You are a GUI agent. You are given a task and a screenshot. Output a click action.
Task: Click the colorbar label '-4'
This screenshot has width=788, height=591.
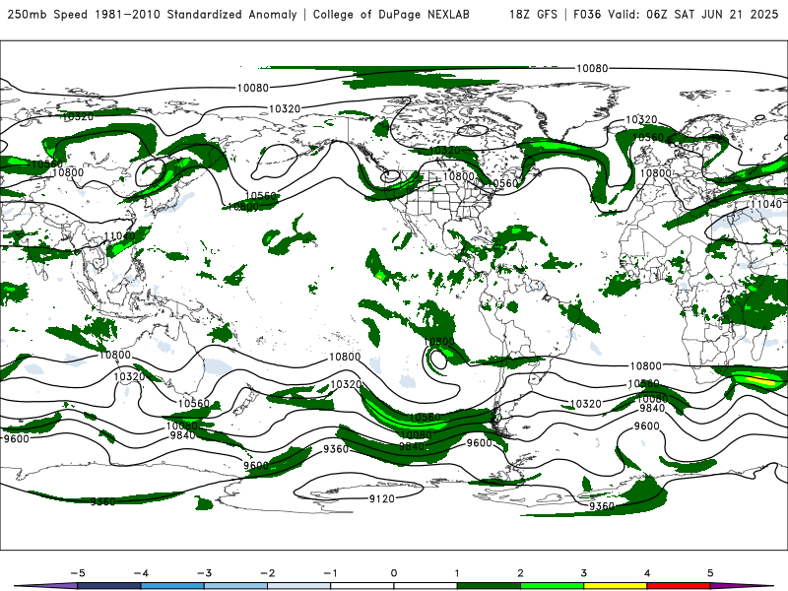[141, 573]
